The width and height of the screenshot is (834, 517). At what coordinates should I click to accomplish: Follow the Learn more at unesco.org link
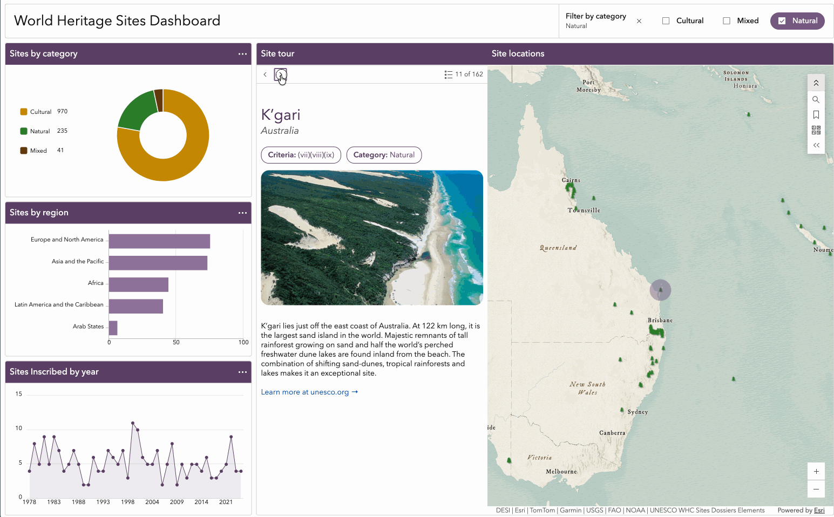click(x=309, y=392)
